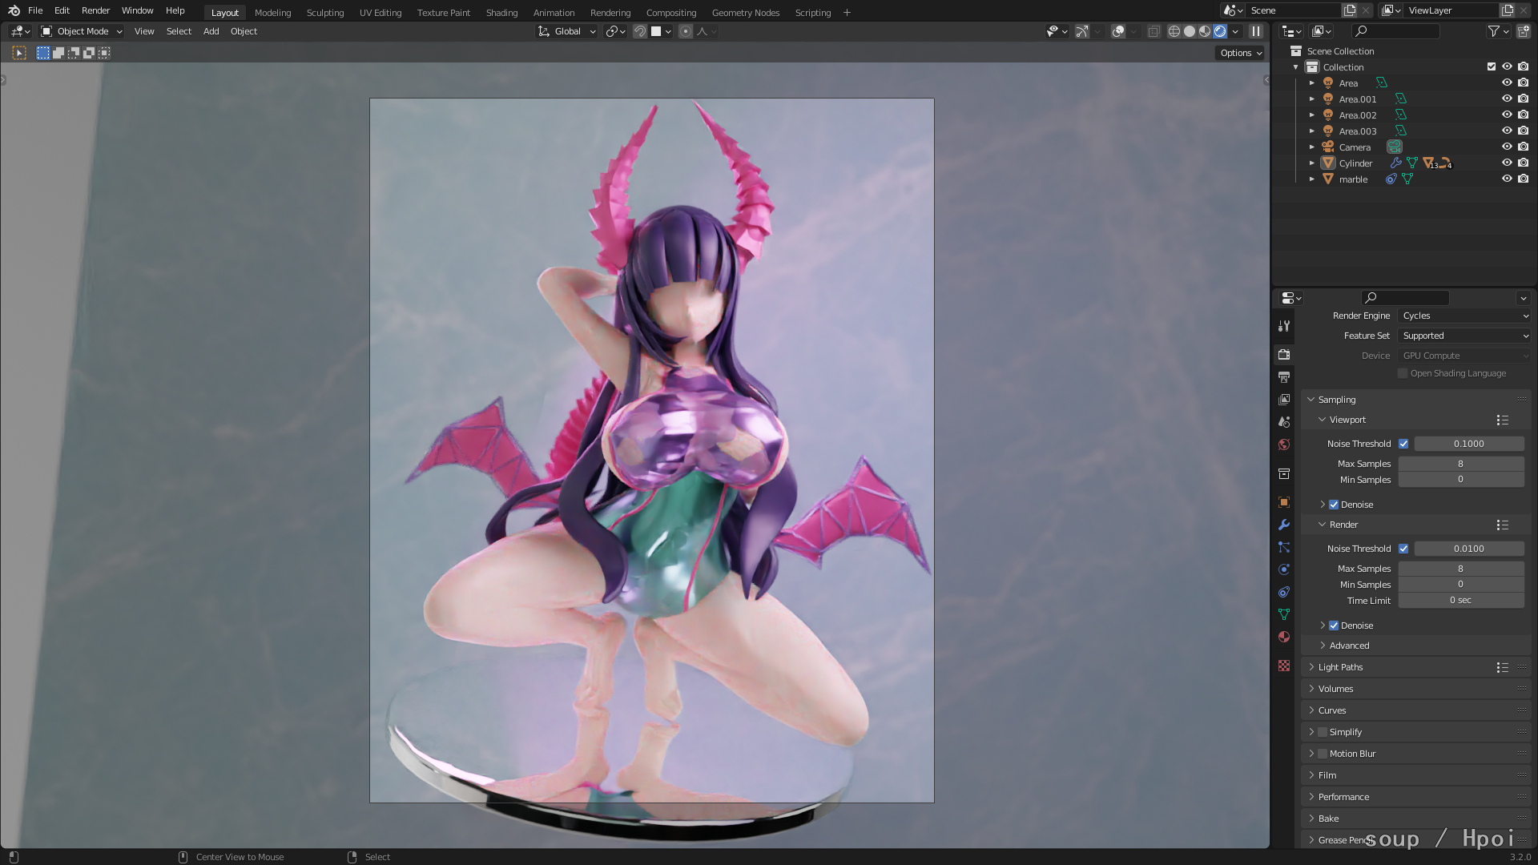Open the viewport Options dropdown
1538x865 pixels.
pos(1241,53)
